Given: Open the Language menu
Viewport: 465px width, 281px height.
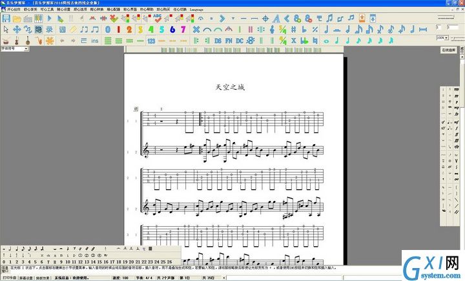Looking at the screenshot, I should [x=196, y=10].
